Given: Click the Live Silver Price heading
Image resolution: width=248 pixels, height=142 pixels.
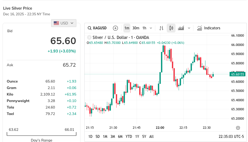Looking at the screenshot, I should (x=18, y=8).
